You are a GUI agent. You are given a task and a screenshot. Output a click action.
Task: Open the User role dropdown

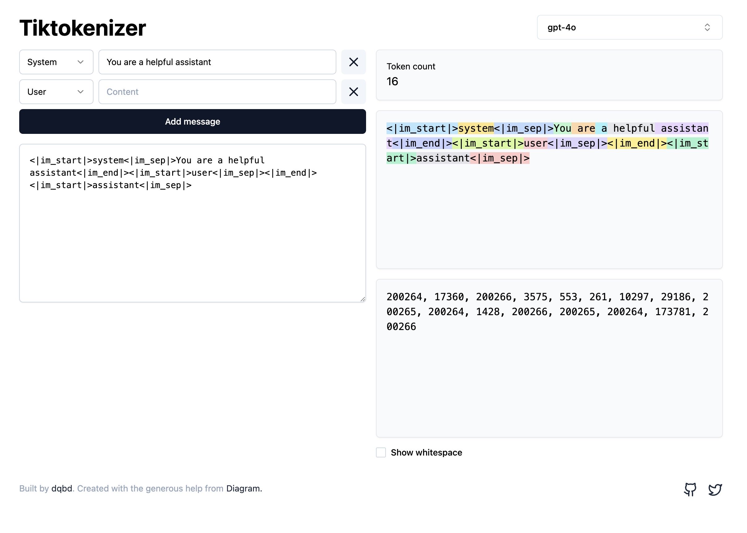point(56,92)
